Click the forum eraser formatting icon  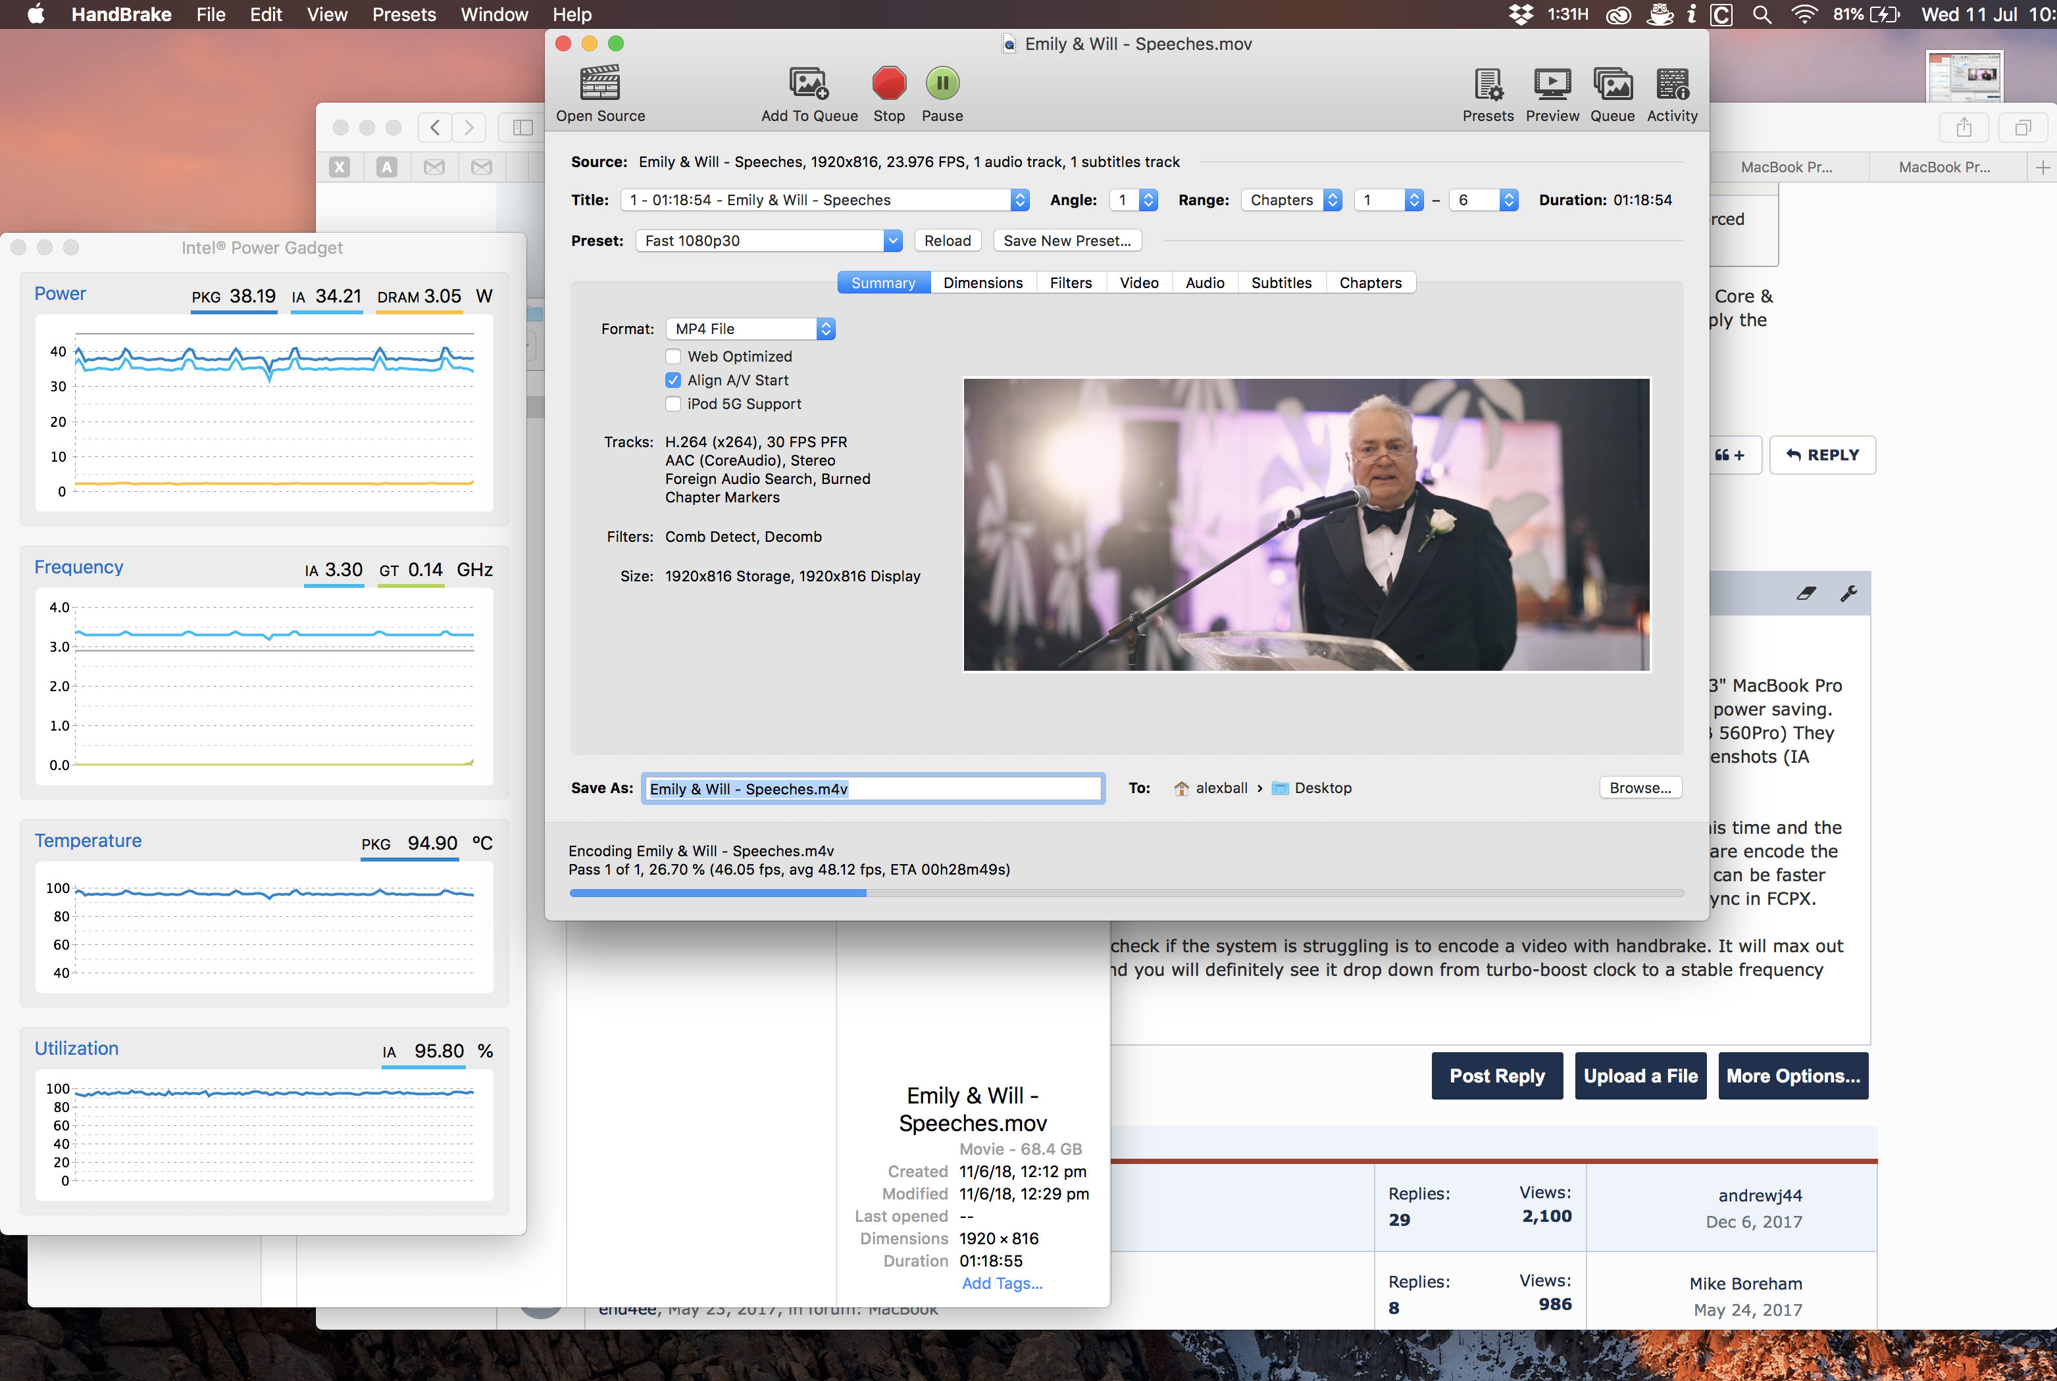pyautogui.click(x=1806, y=594)
